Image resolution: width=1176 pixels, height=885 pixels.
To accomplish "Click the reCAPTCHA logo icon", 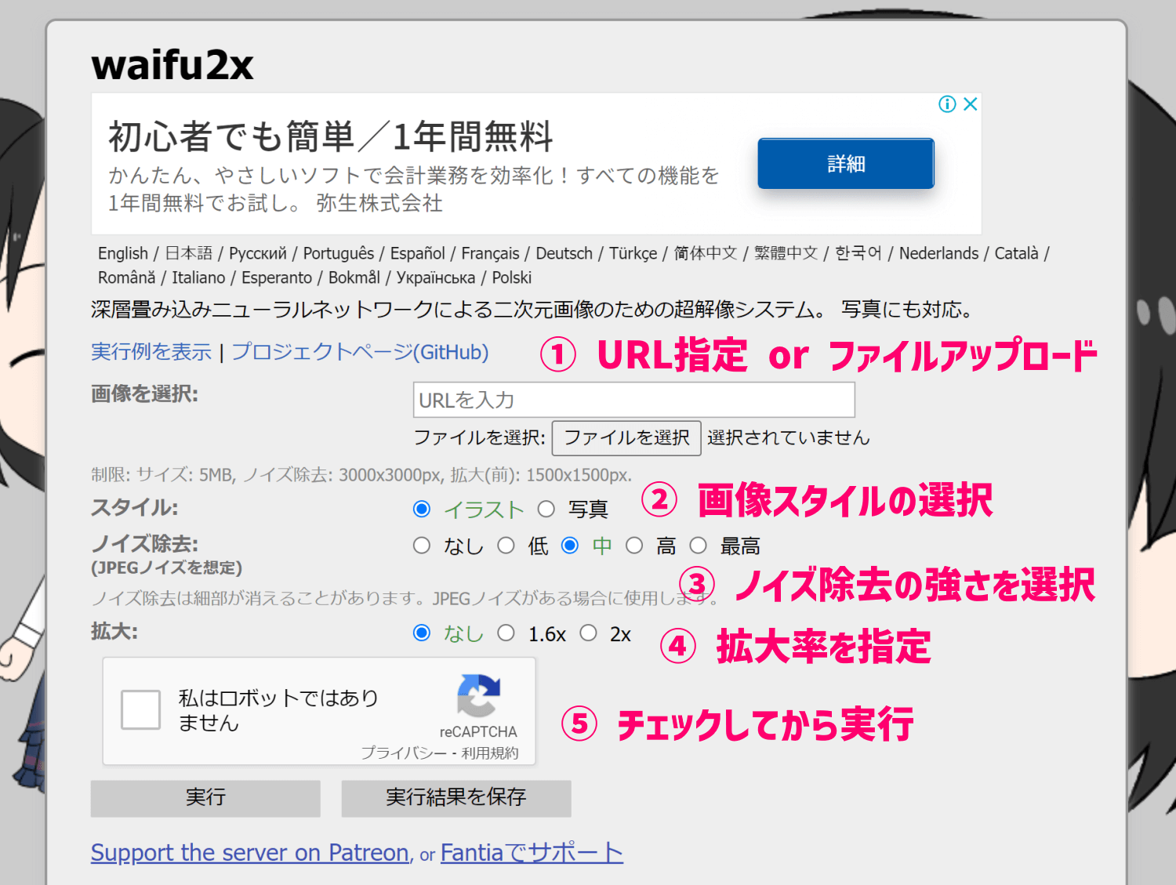I will (x=478, y=695).
